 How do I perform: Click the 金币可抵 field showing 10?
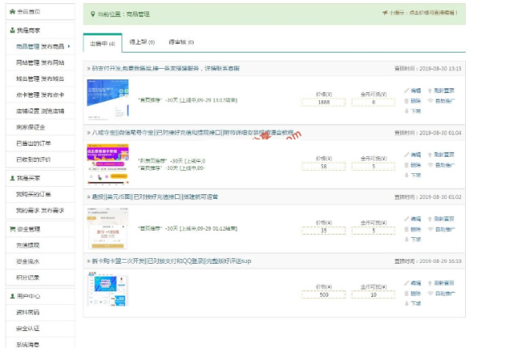[374, 295]
